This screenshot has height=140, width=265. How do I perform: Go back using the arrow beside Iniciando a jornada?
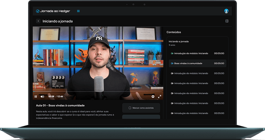pyautogui.click(x=38, y=21)
